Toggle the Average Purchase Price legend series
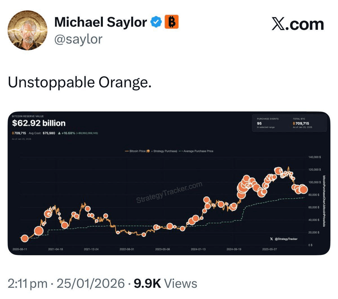 coord(197,151)
